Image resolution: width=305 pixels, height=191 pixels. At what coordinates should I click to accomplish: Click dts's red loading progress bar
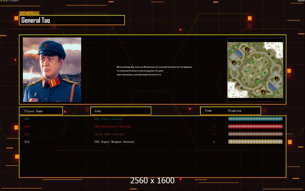[x=255, y=126]
